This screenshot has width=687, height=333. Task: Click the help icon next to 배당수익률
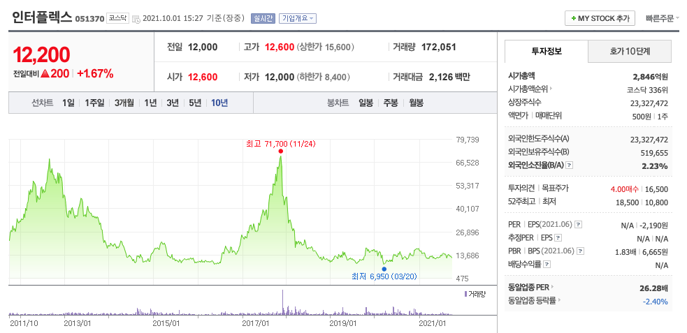(x=547, y=265)
